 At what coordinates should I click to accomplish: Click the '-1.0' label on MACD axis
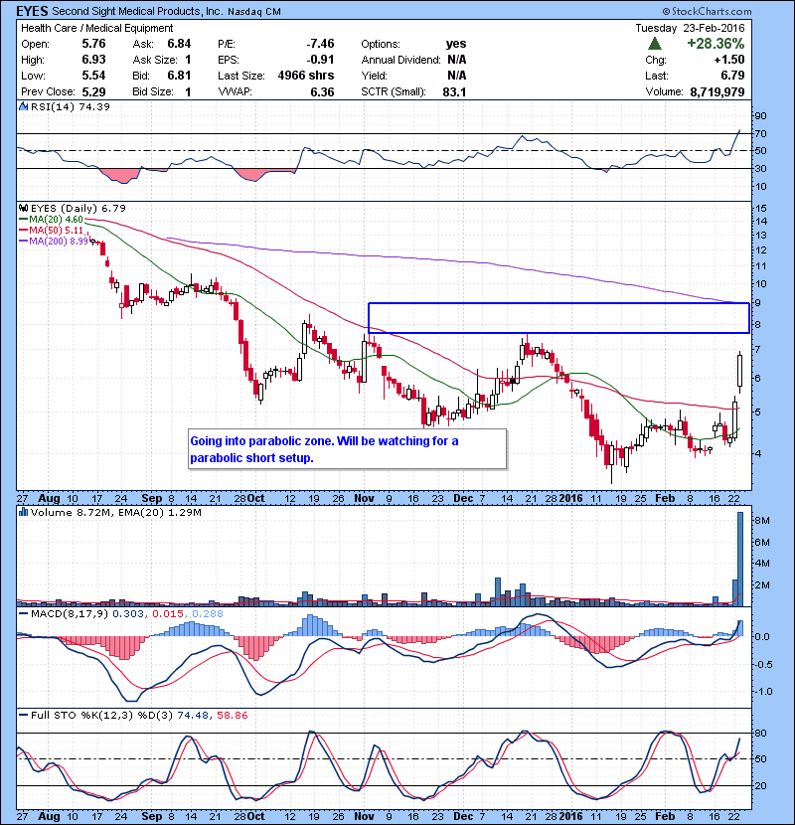[761, 692]
